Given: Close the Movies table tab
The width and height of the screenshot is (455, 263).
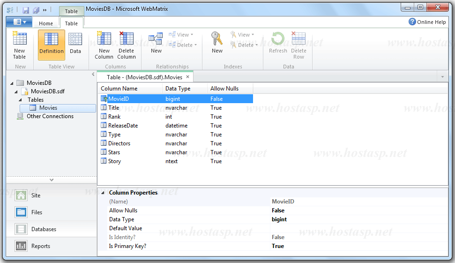Looking at the screenshot, I should pos(188,76).
